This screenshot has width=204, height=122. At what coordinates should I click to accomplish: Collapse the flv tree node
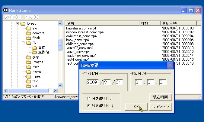pos(23,43)
